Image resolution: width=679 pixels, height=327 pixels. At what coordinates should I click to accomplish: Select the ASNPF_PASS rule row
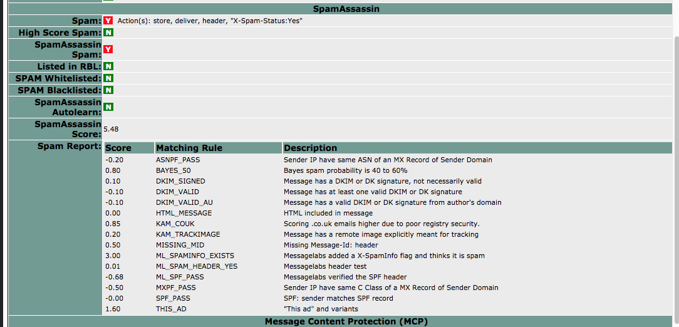(178, 160)
